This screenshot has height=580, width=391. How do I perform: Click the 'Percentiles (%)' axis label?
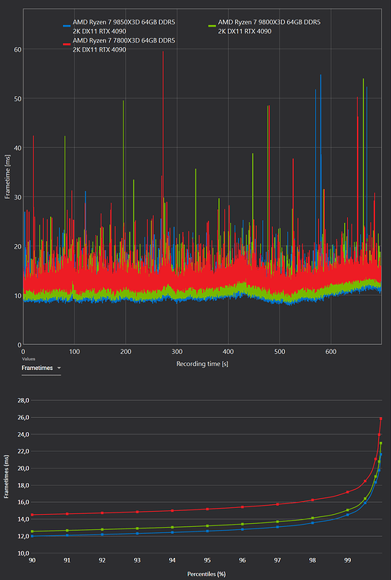pos(206,574)
